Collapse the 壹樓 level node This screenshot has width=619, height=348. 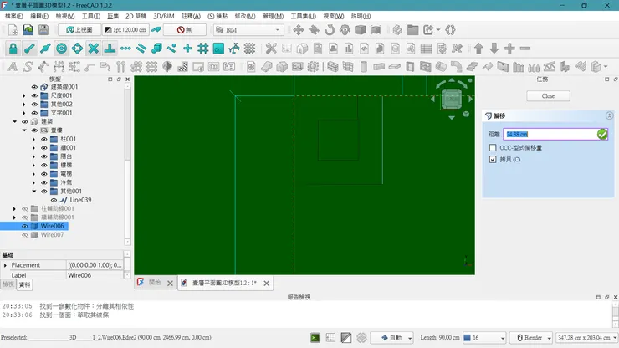tap(24, 130)
